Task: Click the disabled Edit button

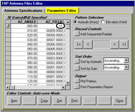Action: pyautogui.click(x=29, y=101)
